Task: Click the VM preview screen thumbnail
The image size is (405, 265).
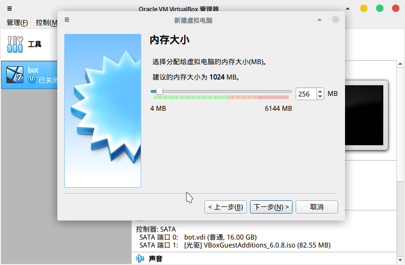Action: point(368,115)
